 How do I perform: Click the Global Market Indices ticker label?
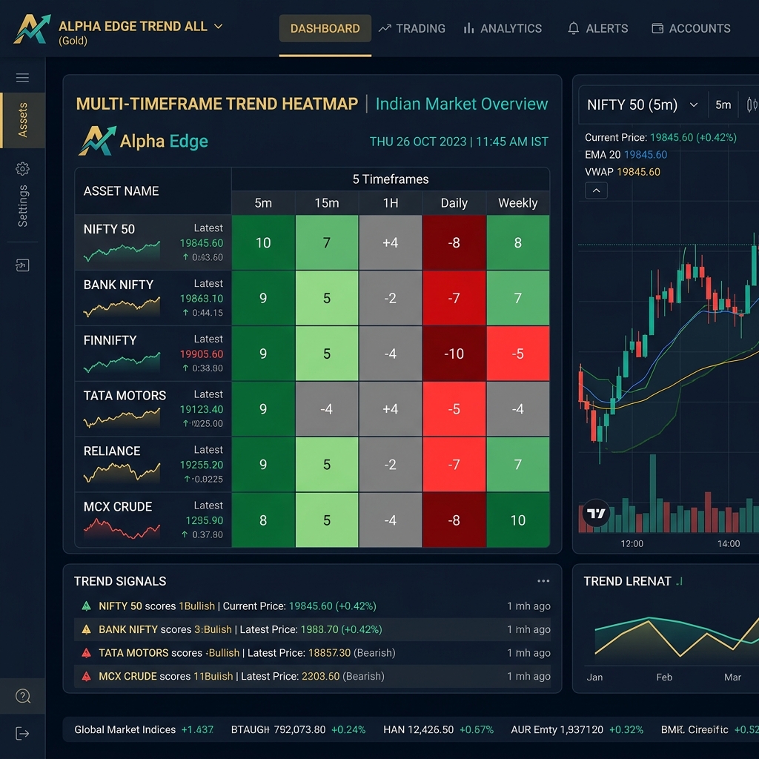click(125, 729)
